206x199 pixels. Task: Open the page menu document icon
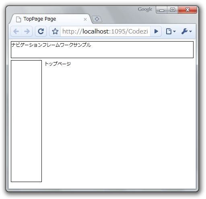[x=171, y=31]
